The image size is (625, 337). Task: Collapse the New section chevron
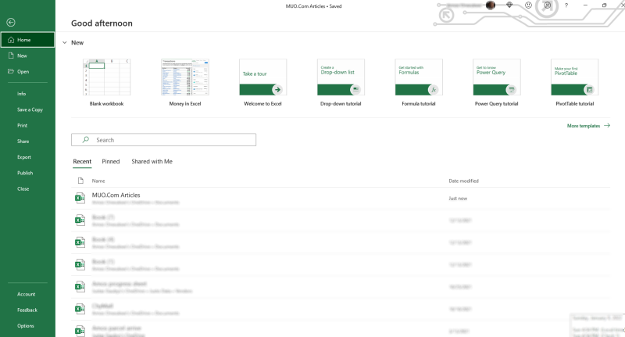(x=65, y=43)
